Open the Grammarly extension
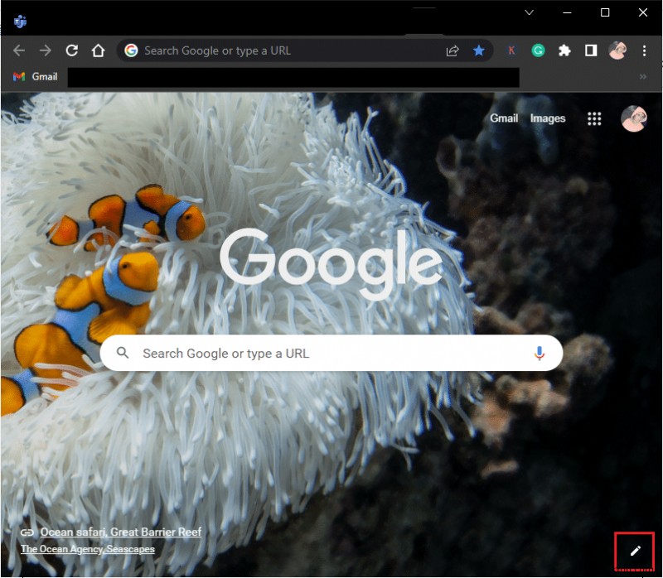The width and height of the screenshot is (663, 578). click(538, 51)
